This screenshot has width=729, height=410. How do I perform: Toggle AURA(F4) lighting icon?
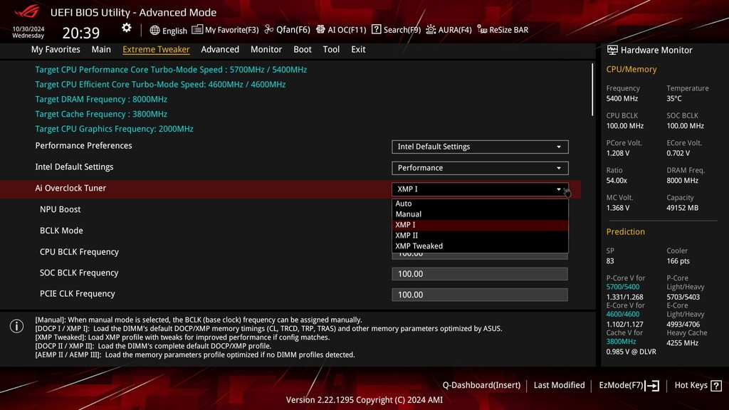point(431,30)
